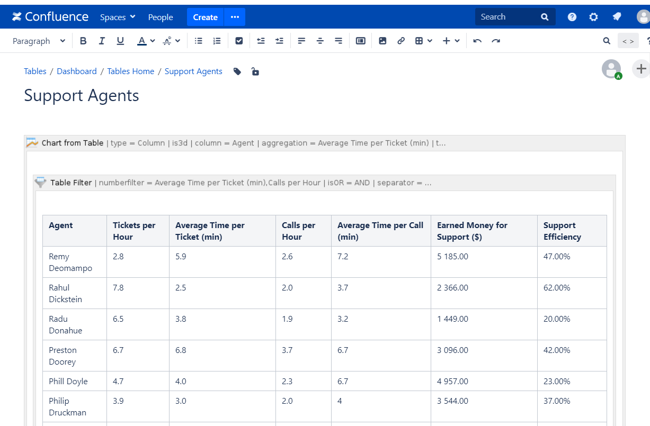650x426 pixels.
Task: Undo the last edit
Action: click(x=477, y=41)
